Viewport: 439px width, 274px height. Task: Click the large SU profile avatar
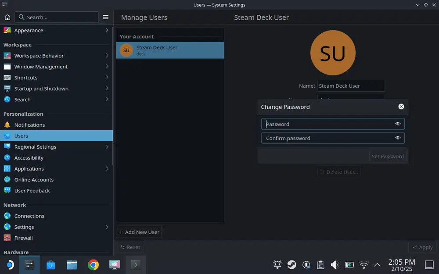pos(333,53)
